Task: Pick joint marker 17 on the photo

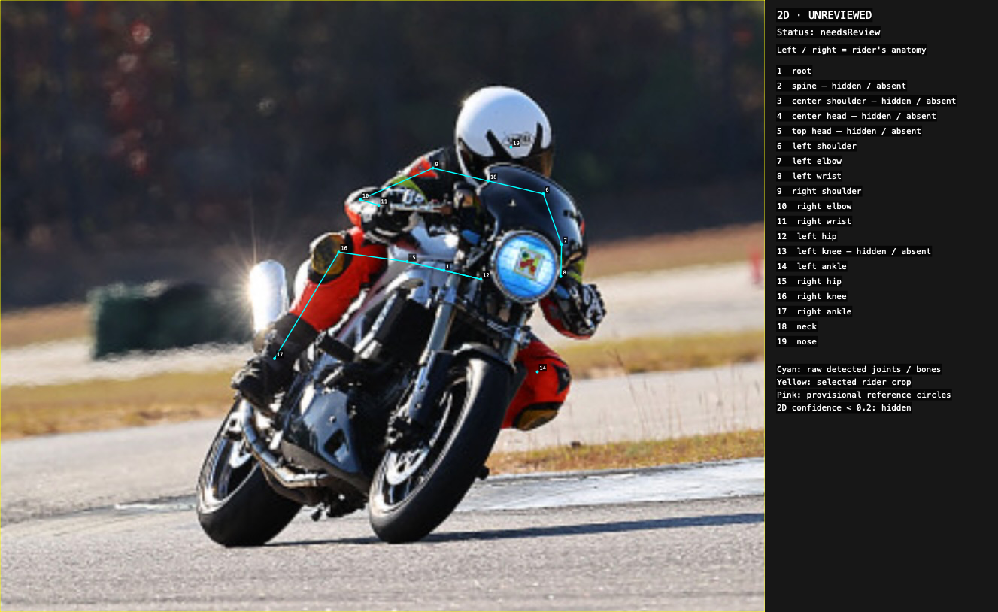Action: coord(275,358)
